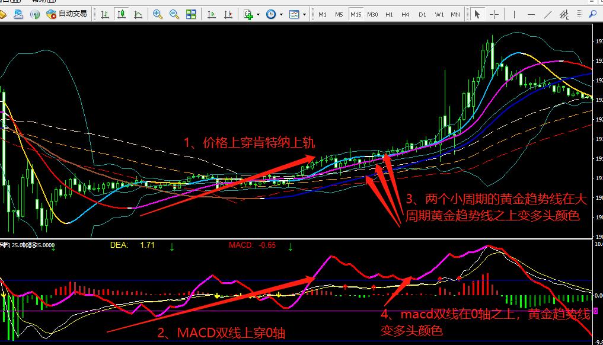The width and height of the screenshot is (603, 345).
Task: Tile the chart windows
Action: (190, 13)
